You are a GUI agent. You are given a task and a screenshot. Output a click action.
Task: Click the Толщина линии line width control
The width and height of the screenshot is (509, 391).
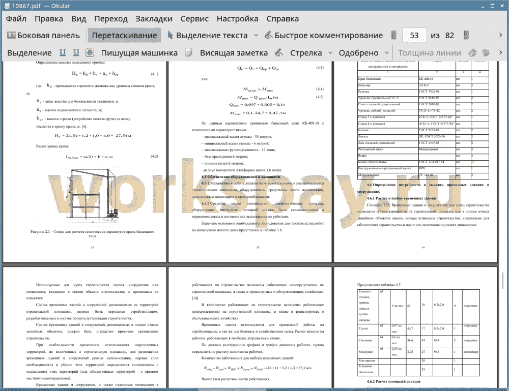pos(430,53)
